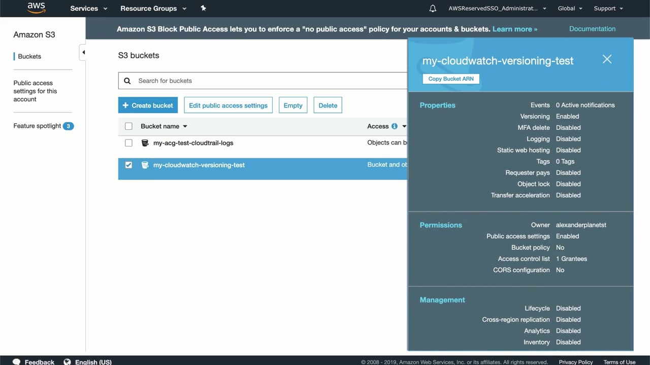Click the search magnifier icon

pyautogui.click(x=127, y=81)
